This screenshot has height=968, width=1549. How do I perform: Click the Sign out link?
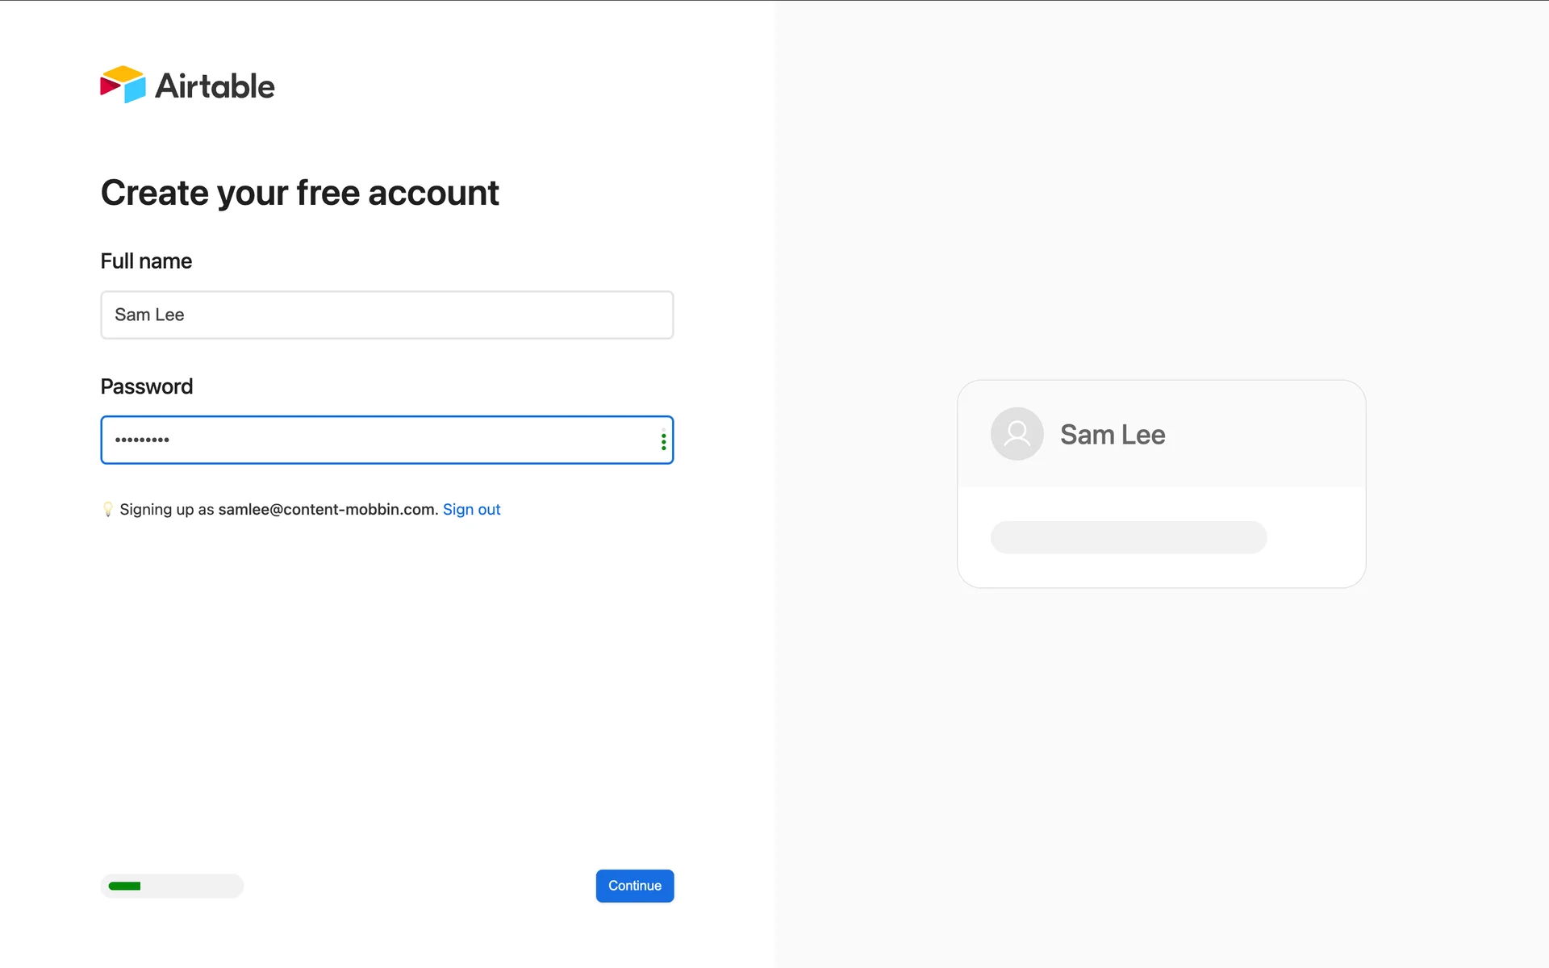tap(471, 509)
